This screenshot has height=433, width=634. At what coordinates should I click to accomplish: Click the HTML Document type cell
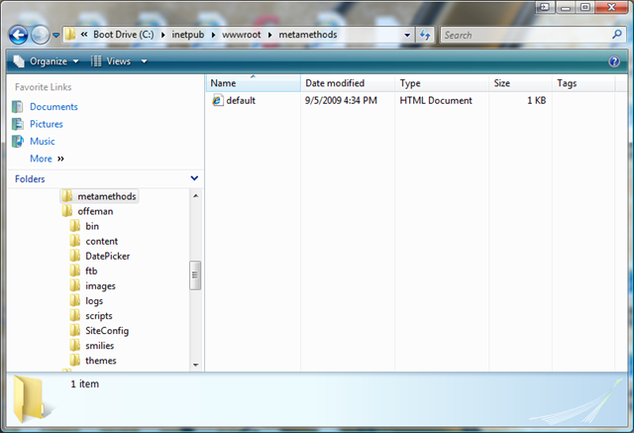click(x=436, y=100)
